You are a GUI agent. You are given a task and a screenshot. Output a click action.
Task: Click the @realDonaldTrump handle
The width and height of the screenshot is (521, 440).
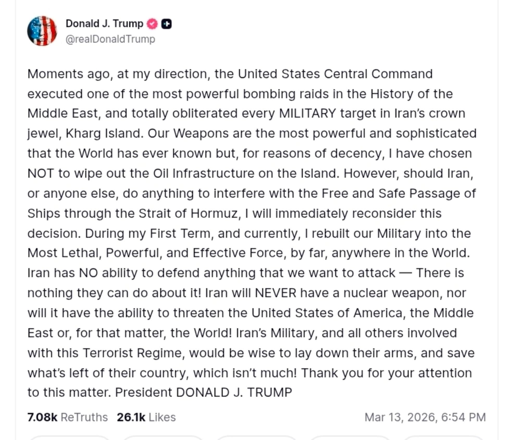[110, 39]
